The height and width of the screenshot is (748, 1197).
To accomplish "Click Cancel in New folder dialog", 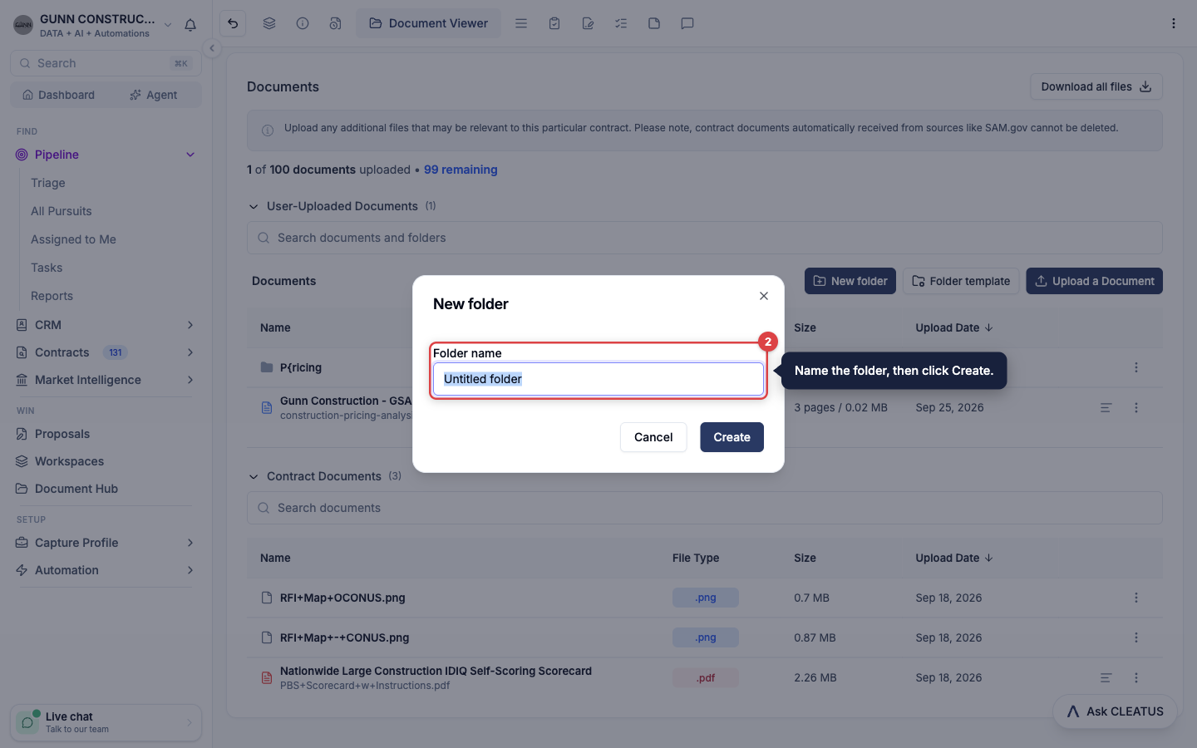I will (x=653, y=437).
